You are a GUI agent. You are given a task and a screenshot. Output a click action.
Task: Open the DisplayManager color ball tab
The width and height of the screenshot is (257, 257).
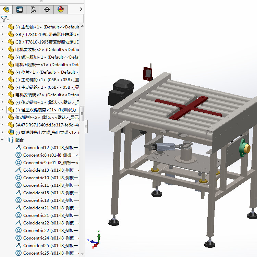[x=60, y=10]
